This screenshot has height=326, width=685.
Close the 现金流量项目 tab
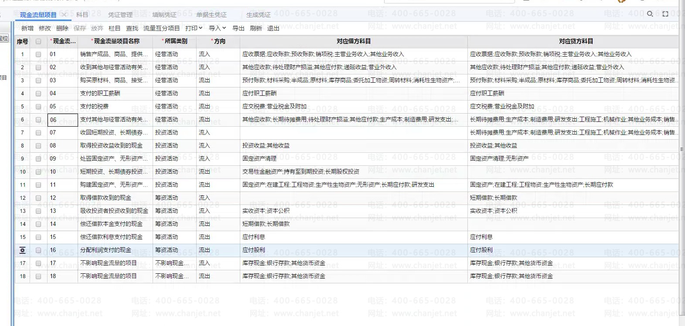tap(64, 15)
